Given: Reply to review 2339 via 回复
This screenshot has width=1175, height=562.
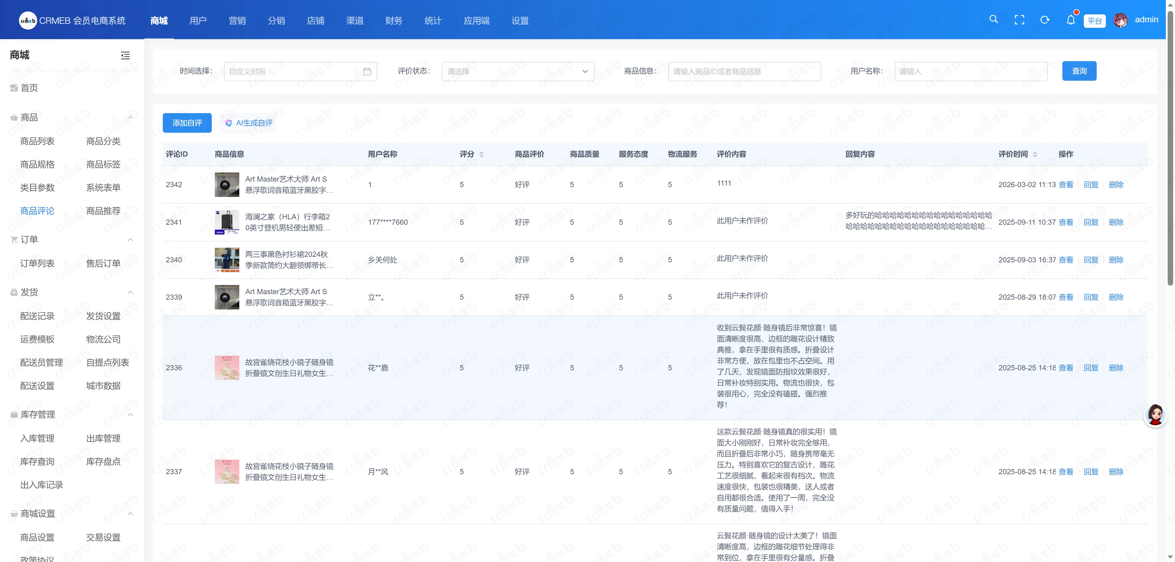Looking at the screenshot, I should click(x=1091, y=297).
